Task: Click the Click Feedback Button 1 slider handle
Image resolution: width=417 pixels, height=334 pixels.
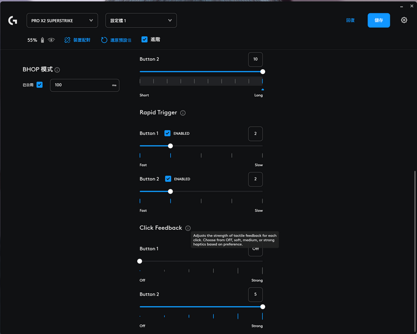Action: pos(140,261)
